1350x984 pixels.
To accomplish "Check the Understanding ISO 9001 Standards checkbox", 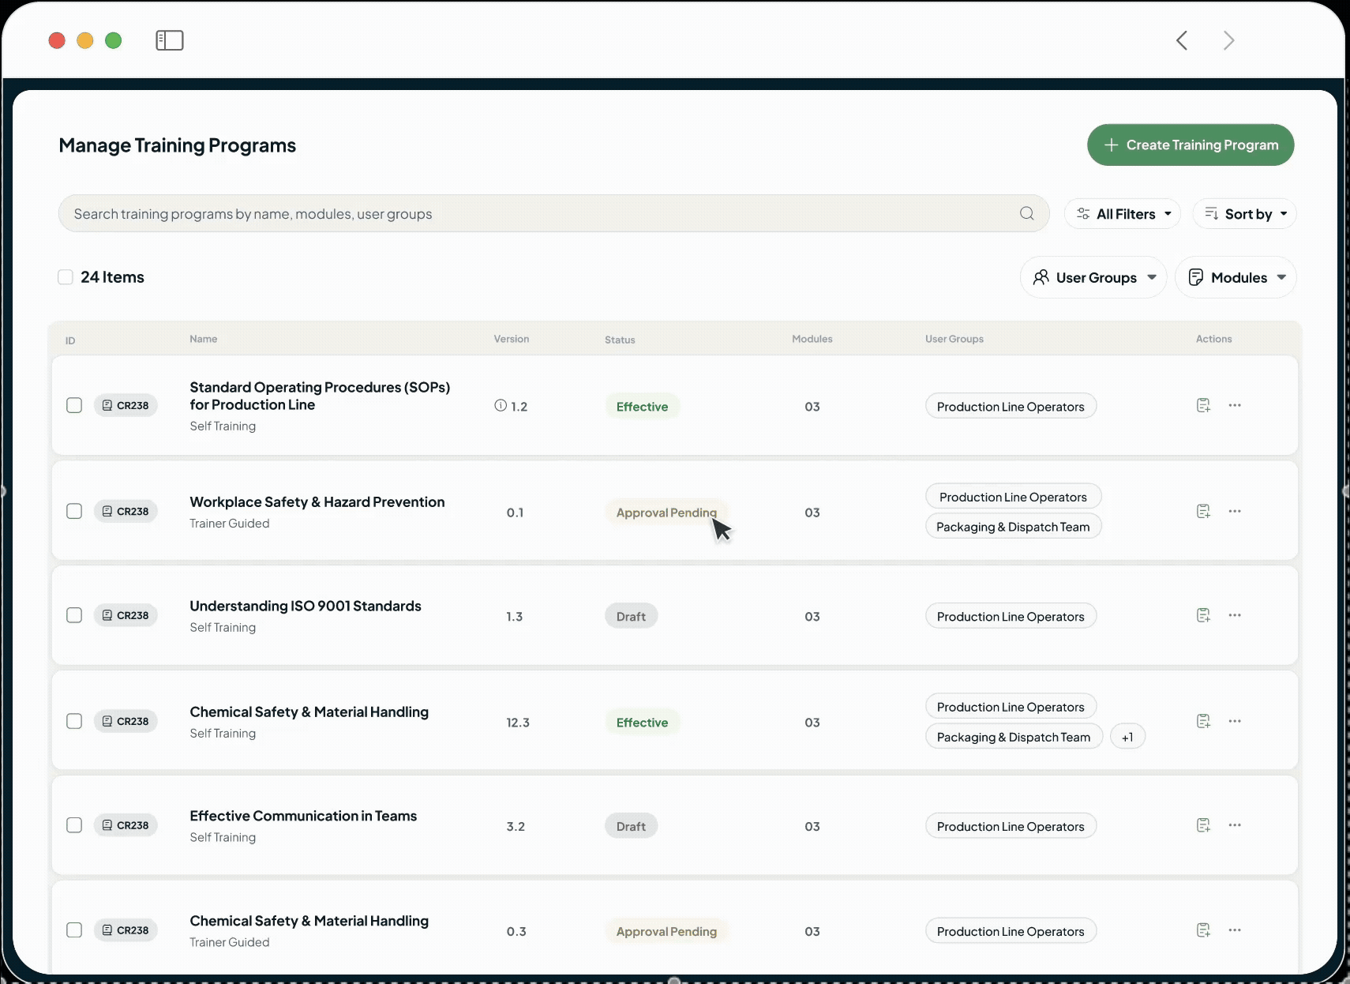I will click(74, 615).
